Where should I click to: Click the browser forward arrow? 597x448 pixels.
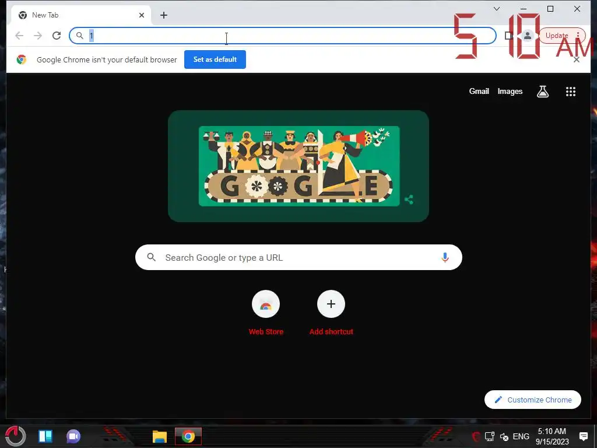(x=38, y=36)
